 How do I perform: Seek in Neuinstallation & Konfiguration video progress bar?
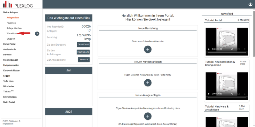pos(227,97)
